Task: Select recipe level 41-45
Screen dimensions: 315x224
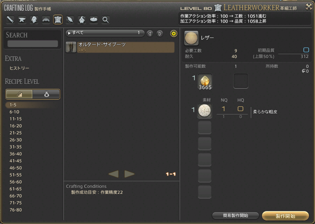Action: [15, 161]
